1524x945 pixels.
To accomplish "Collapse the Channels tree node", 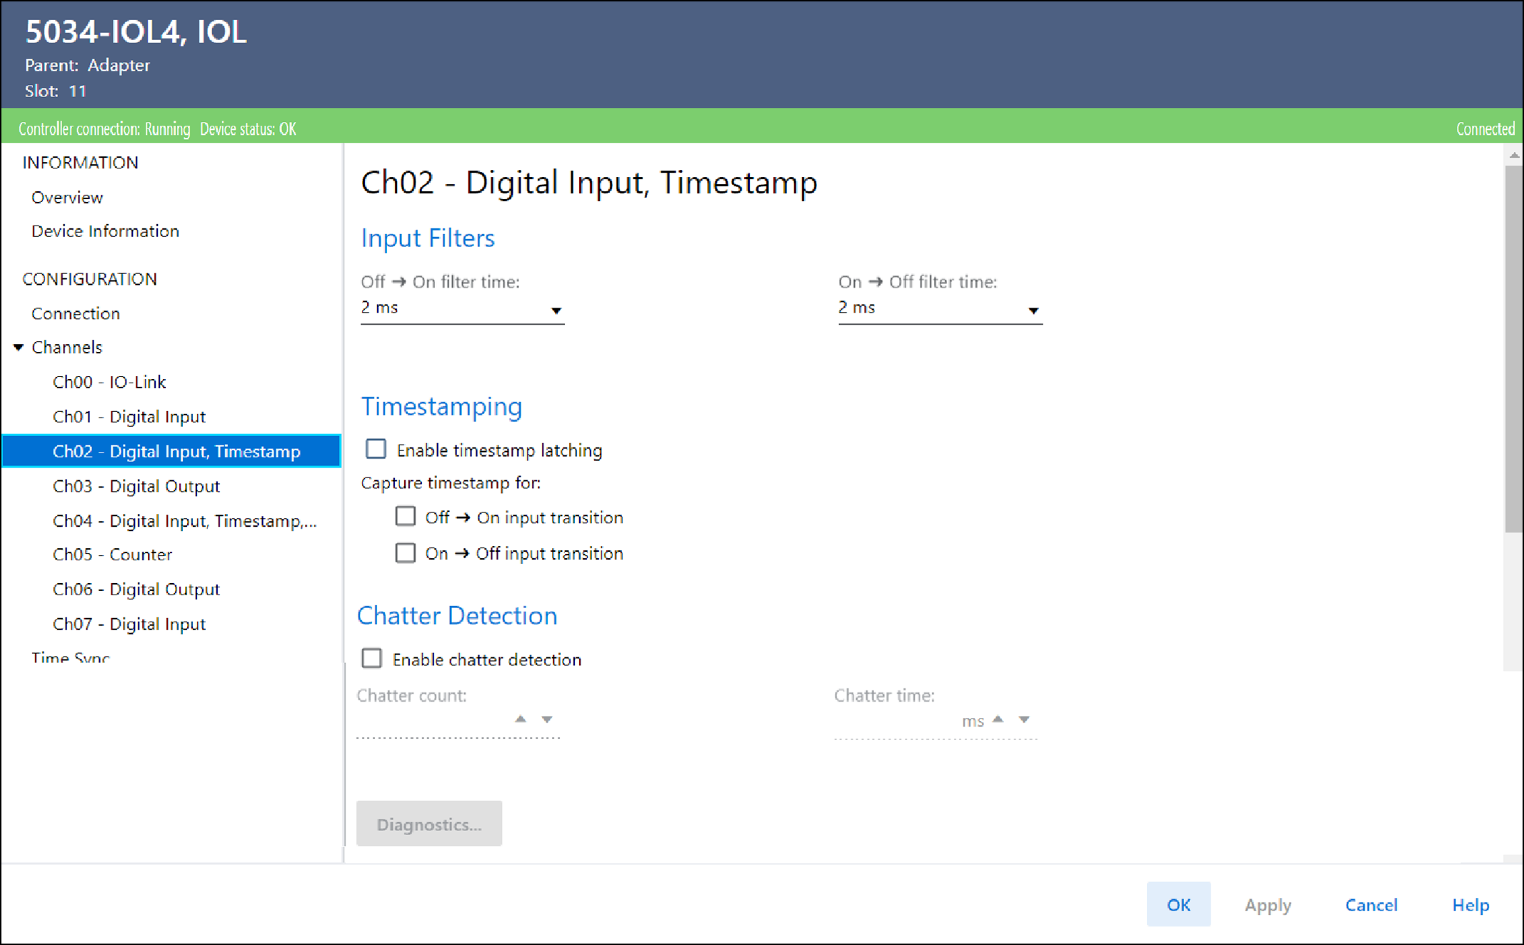I will point(19,347).
